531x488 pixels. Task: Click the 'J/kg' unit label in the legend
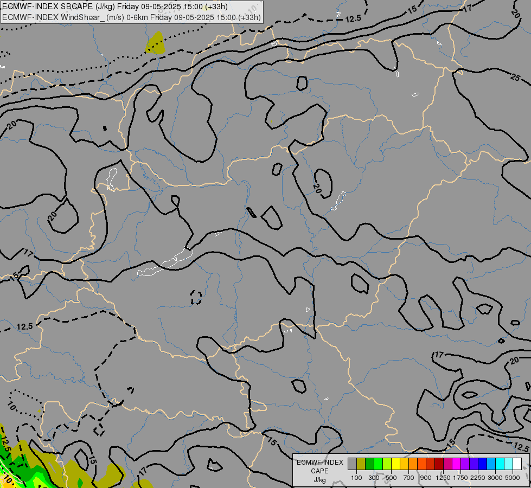(319, 480)
